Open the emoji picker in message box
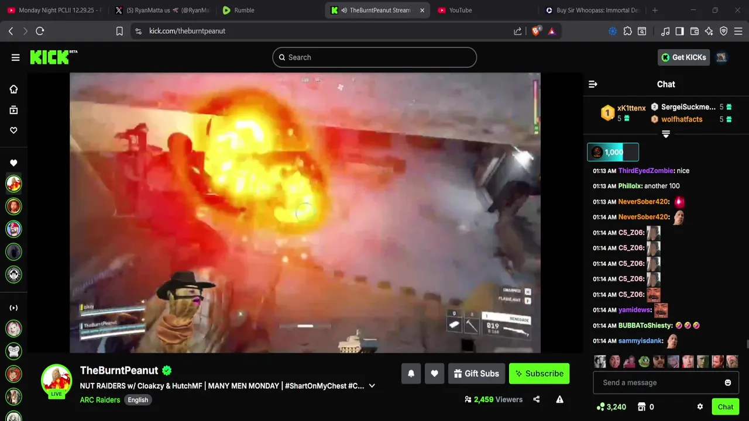 click(728, 382)
